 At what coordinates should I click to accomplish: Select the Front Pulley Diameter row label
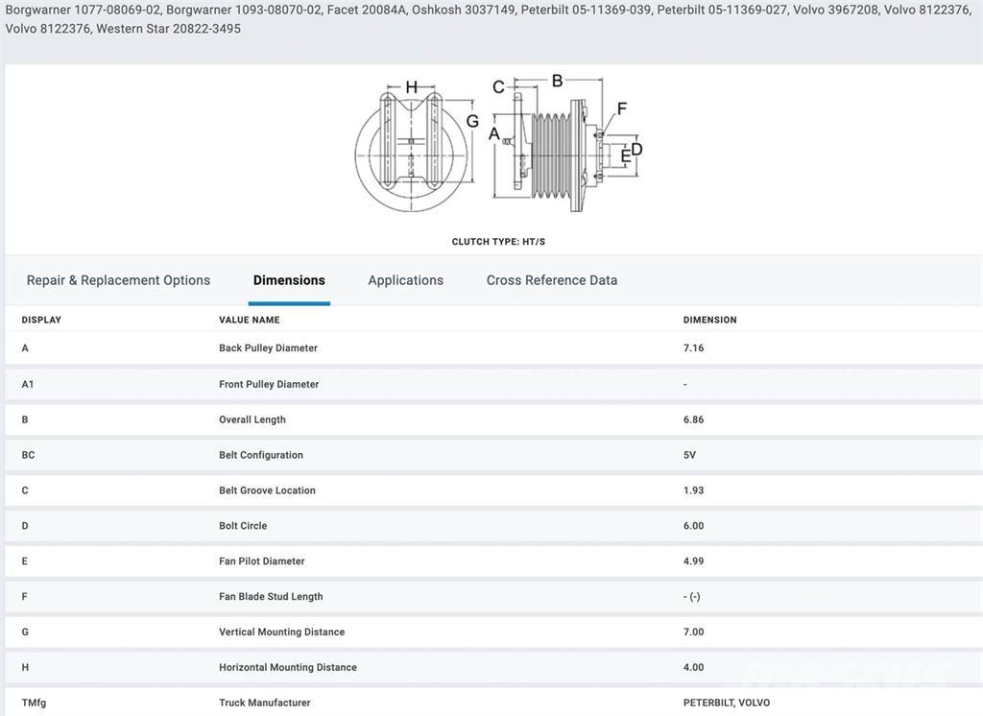click(269, 384)
